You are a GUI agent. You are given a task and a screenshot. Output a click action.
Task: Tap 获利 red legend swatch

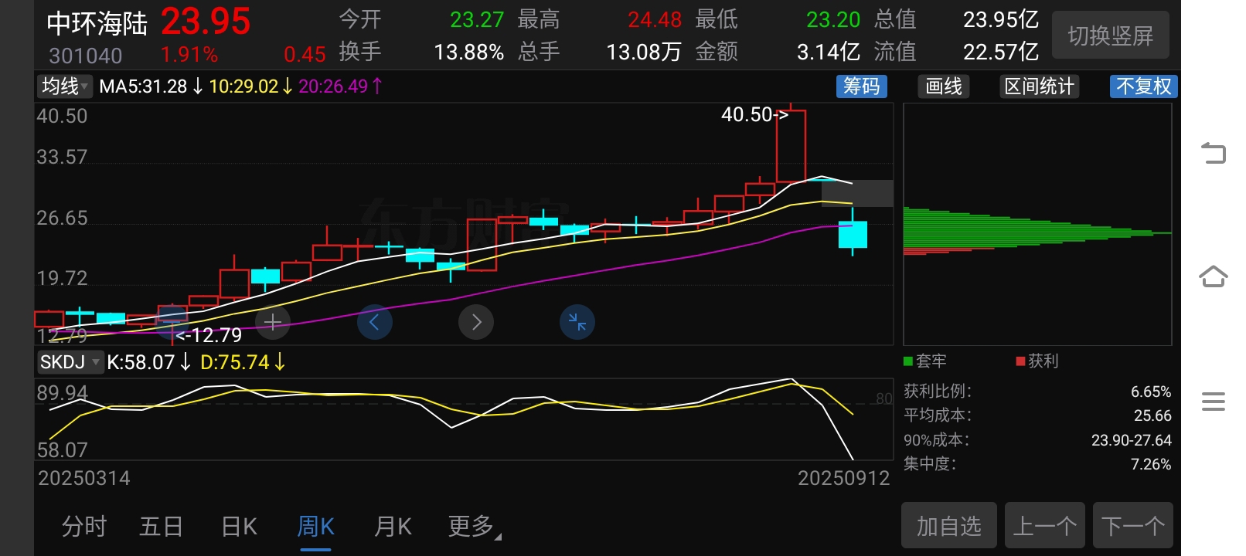point(1020,361)
